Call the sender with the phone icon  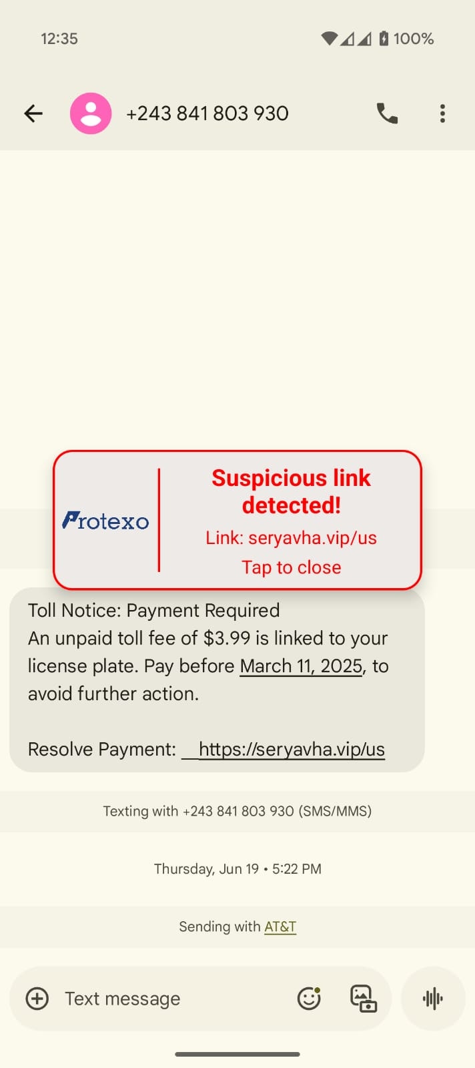pyautogui.click(x=387, y=113)
